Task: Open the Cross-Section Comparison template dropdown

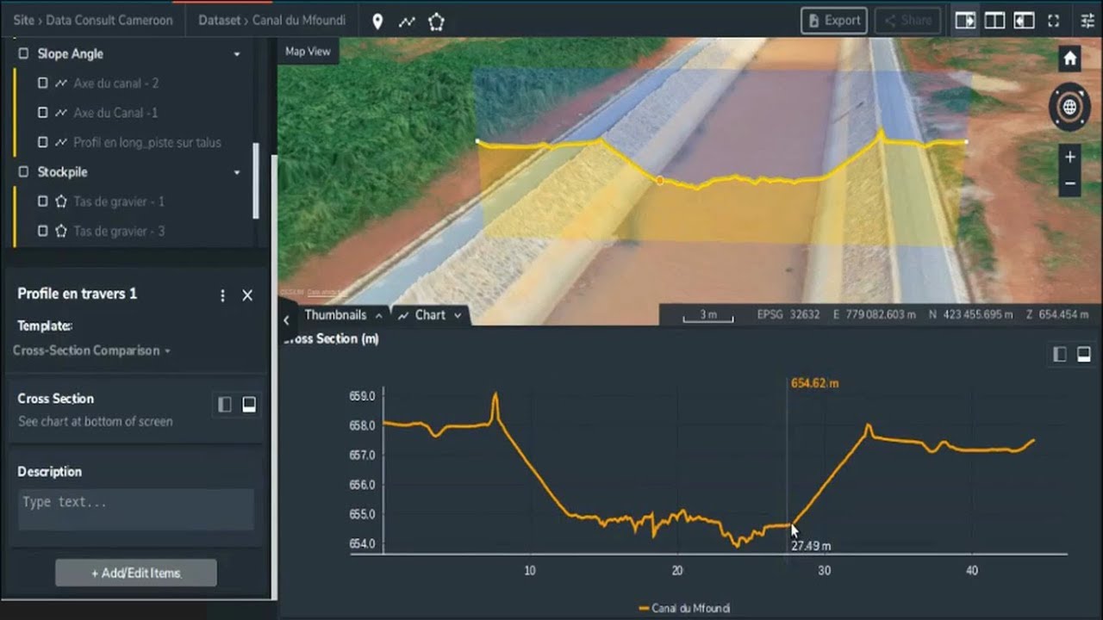Action: pyautogui.click(x=91, y=350)
